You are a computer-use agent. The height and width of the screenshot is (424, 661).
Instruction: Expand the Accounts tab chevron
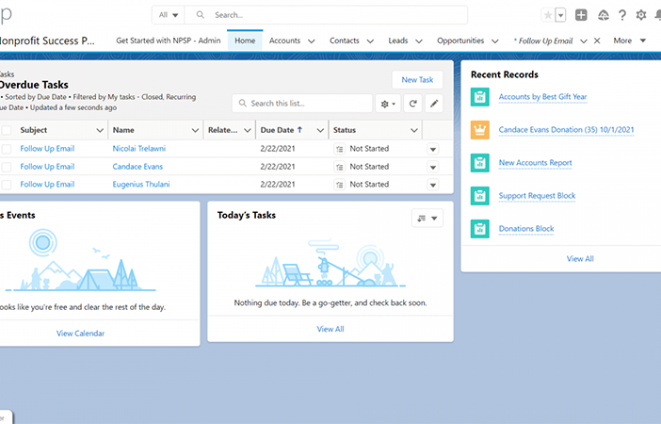311,41
